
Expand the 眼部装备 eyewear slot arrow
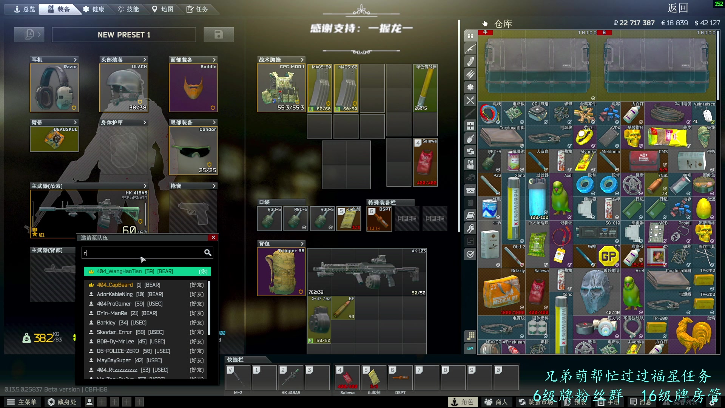[214, 122]
